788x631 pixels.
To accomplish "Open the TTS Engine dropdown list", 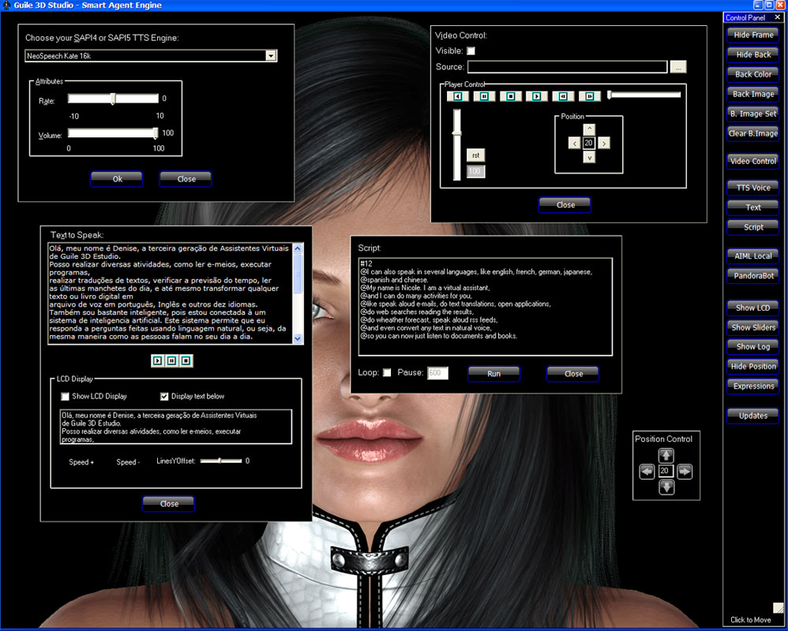I will pos(271,55).
